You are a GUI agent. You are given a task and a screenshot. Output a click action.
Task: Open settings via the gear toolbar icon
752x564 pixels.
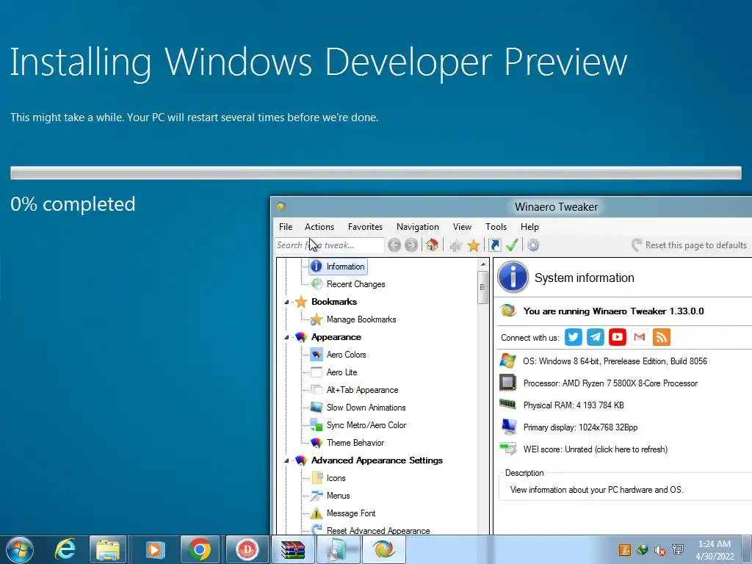[x=533, y=245]
